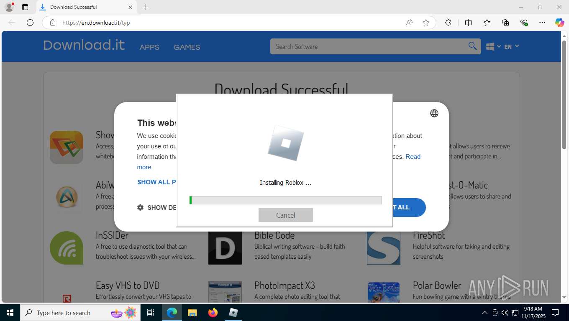This screenshot has height=321, width=569.
Task: Add this page to favorites star
Action: pos(426,23)
